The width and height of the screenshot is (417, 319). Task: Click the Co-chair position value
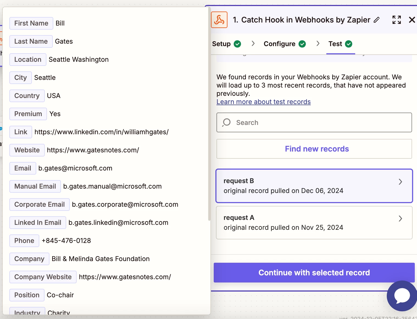point(60,295)
